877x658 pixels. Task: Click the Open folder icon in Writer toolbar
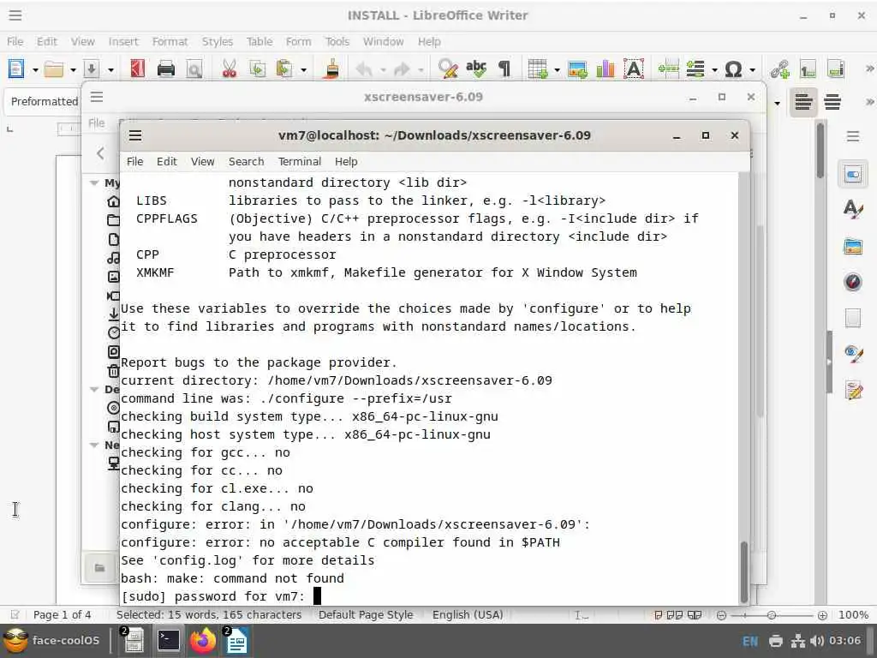pyautogui.click(x=54, y=69)
